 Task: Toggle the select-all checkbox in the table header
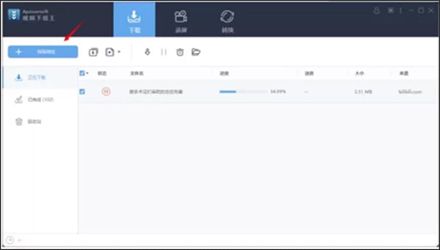point(82,73)
